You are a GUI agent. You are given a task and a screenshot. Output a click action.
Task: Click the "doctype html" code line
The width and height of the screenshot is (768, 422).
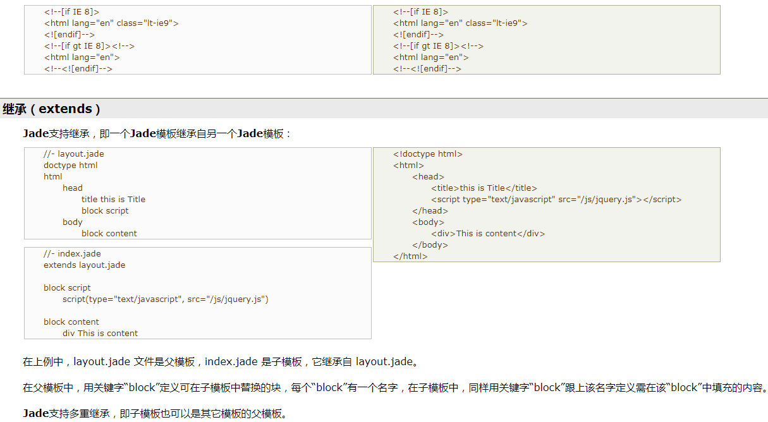coord(71,165)
